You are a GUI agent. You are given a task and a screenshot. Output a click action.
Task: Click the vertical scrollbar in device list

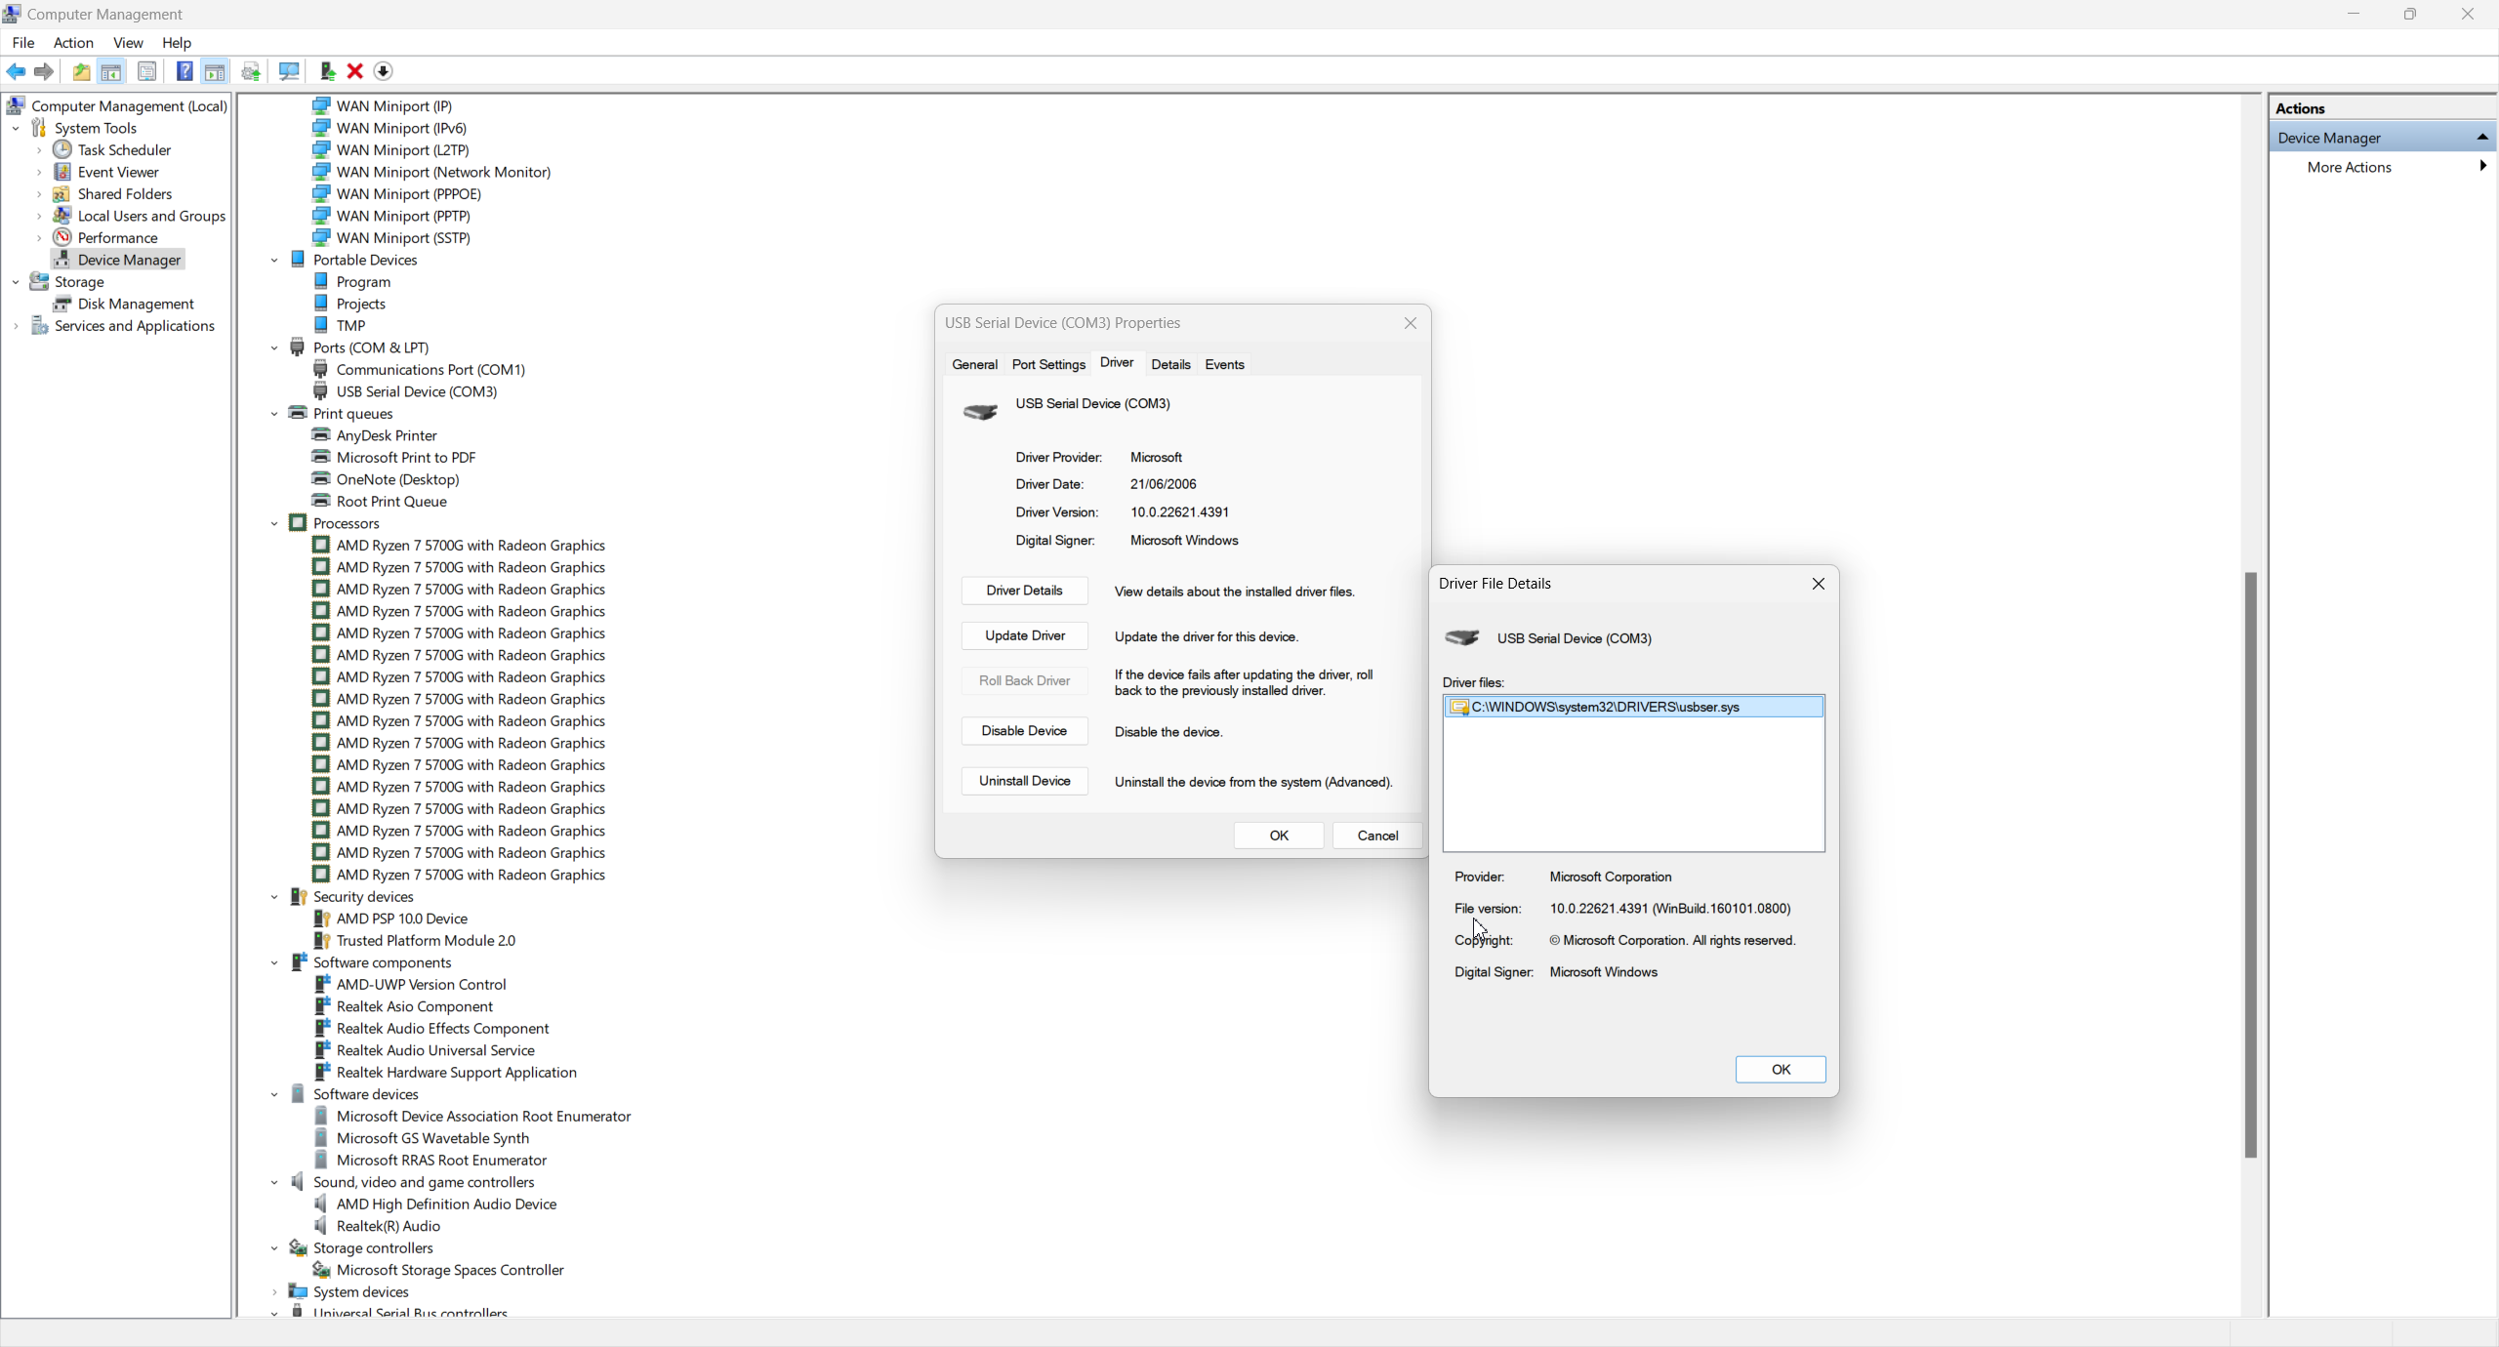(2250, 864)
